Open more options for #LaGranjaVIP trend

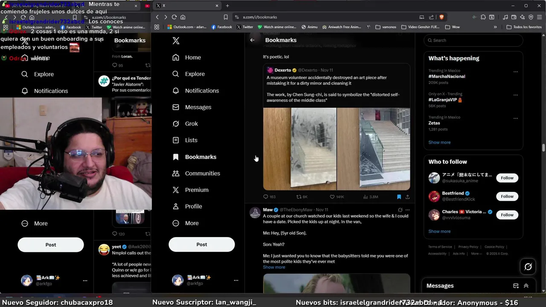515,95
